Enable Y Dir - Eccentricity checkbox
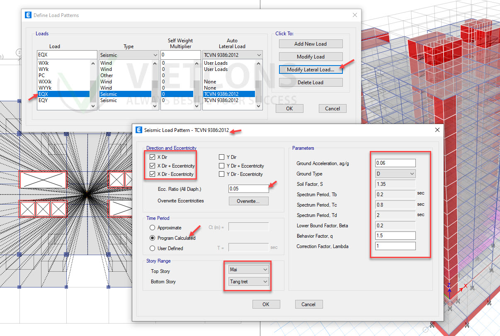 coord(222,174)
